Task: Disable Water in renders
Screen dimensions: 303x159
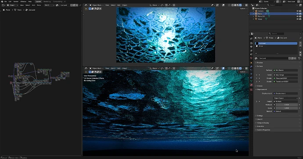Action: pos(300,19)
